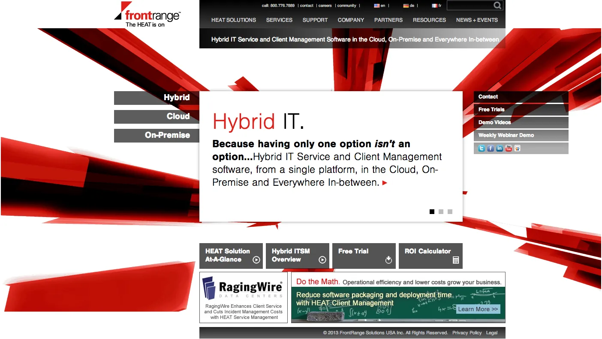Click the RagingWire case study caption
602x339 pixels.
[244, 312]
